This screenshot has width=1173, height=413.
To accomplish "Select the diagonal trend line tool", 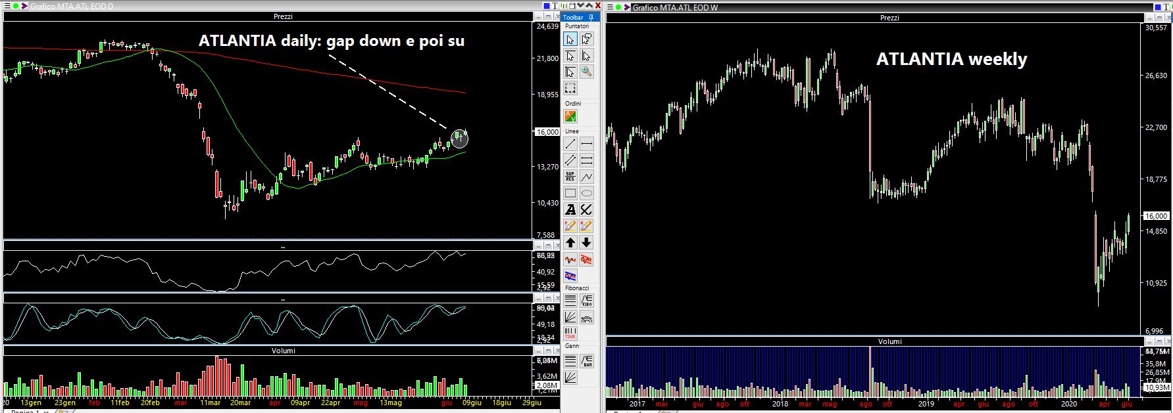I will click(570, 144).
